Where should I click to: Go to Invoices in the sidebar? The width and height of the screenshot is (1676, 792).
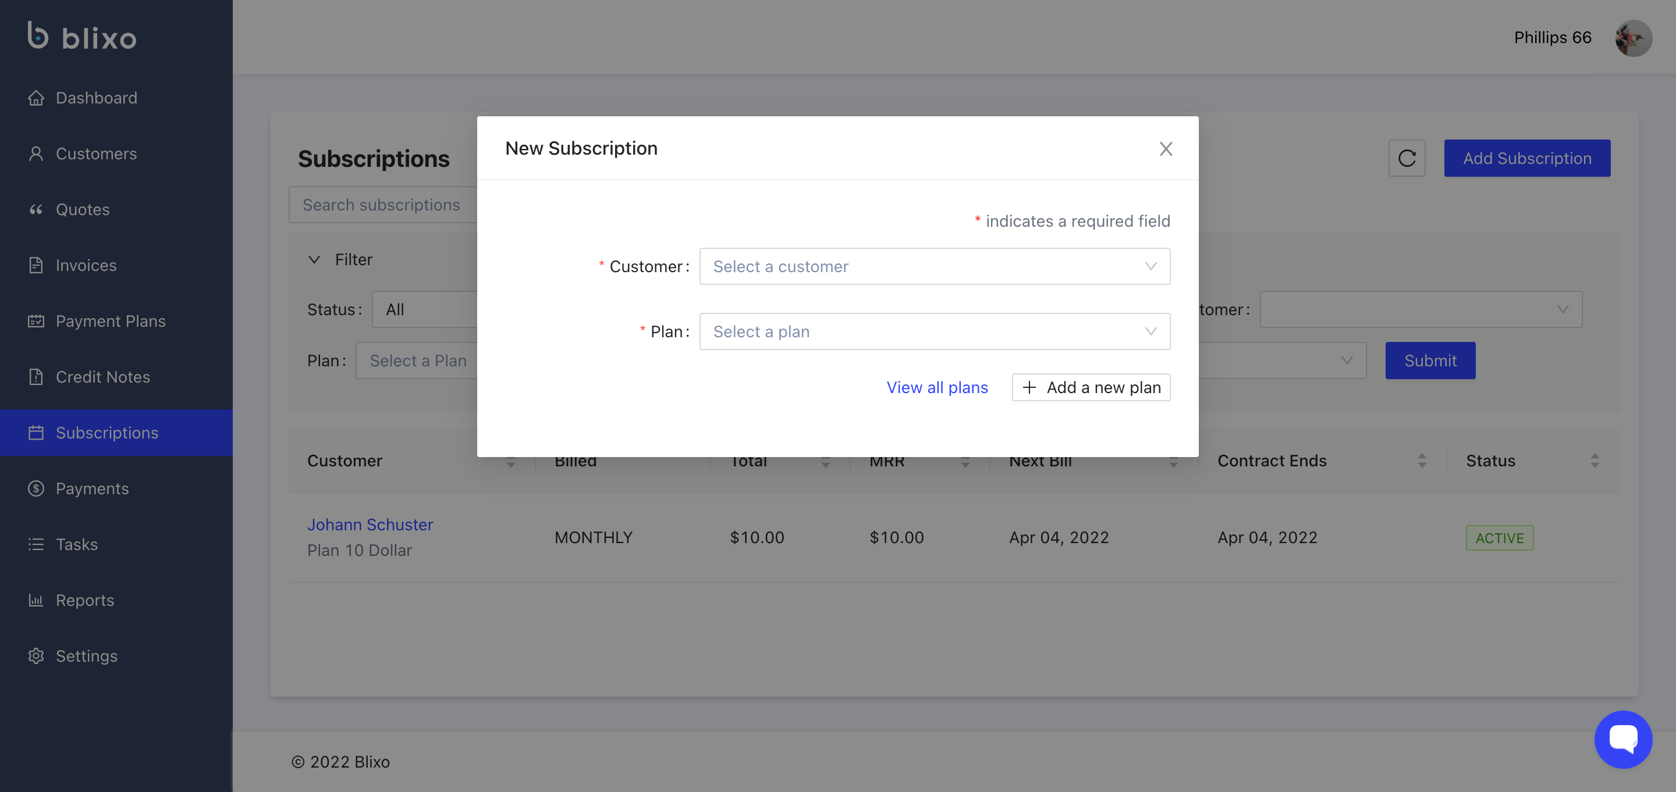(x=86, y=265)
